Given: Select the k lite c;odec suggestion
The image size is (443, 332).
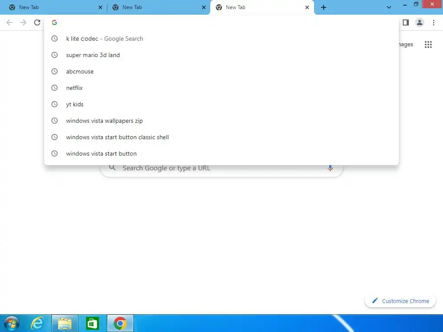Looking at the screenshot, I should (221, 38).
